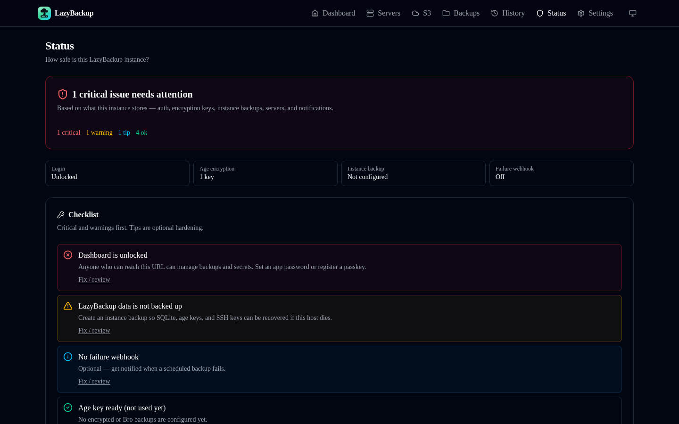Click Fix / review for LazyBackup data not backed up
679x424 pixels.
click(x=94, y=330)
